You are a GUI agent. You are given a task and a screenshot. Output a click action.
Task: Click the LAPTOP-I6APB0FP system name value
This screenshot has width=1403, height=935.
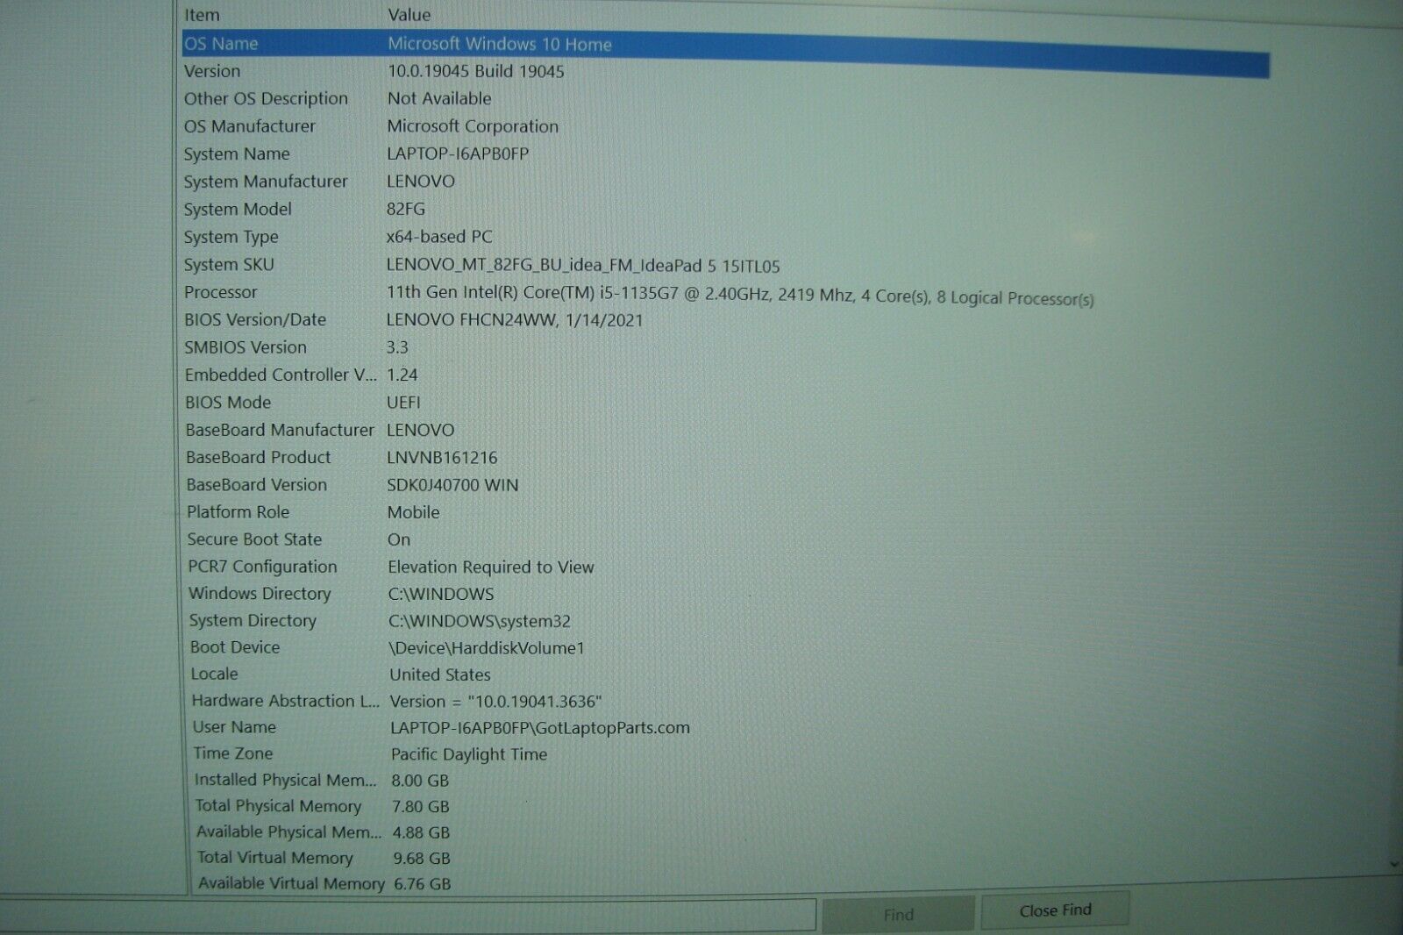[x=458, y=153]
